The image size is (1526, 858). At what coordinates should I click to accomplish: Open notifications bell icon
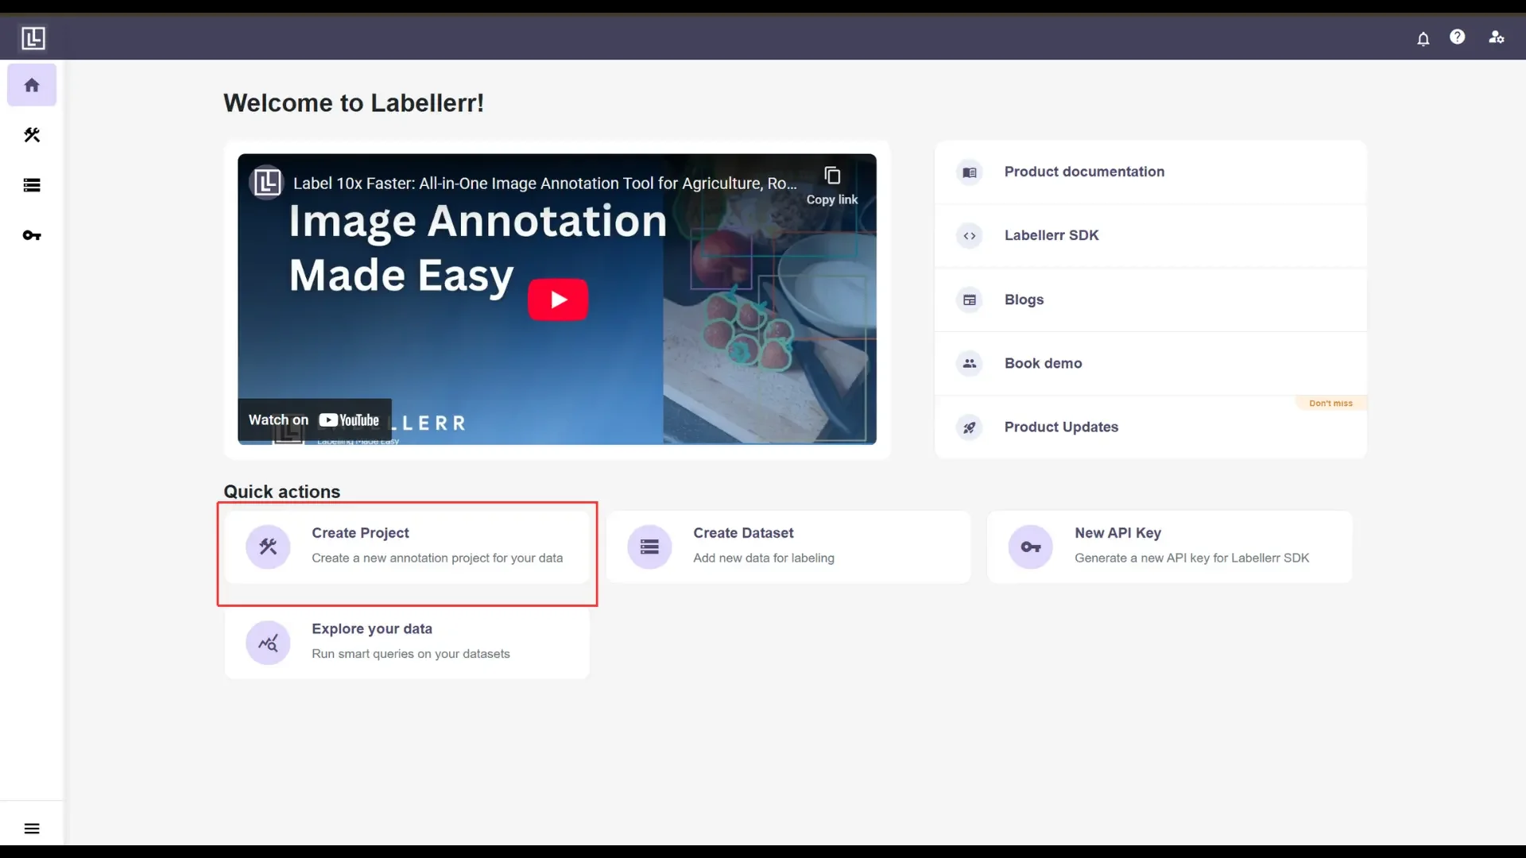pyautogui.click(x=1423, y=38)
